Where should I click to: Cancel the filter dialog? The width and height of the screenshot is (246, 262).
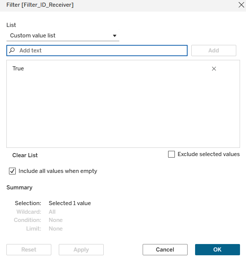[165, 250]
